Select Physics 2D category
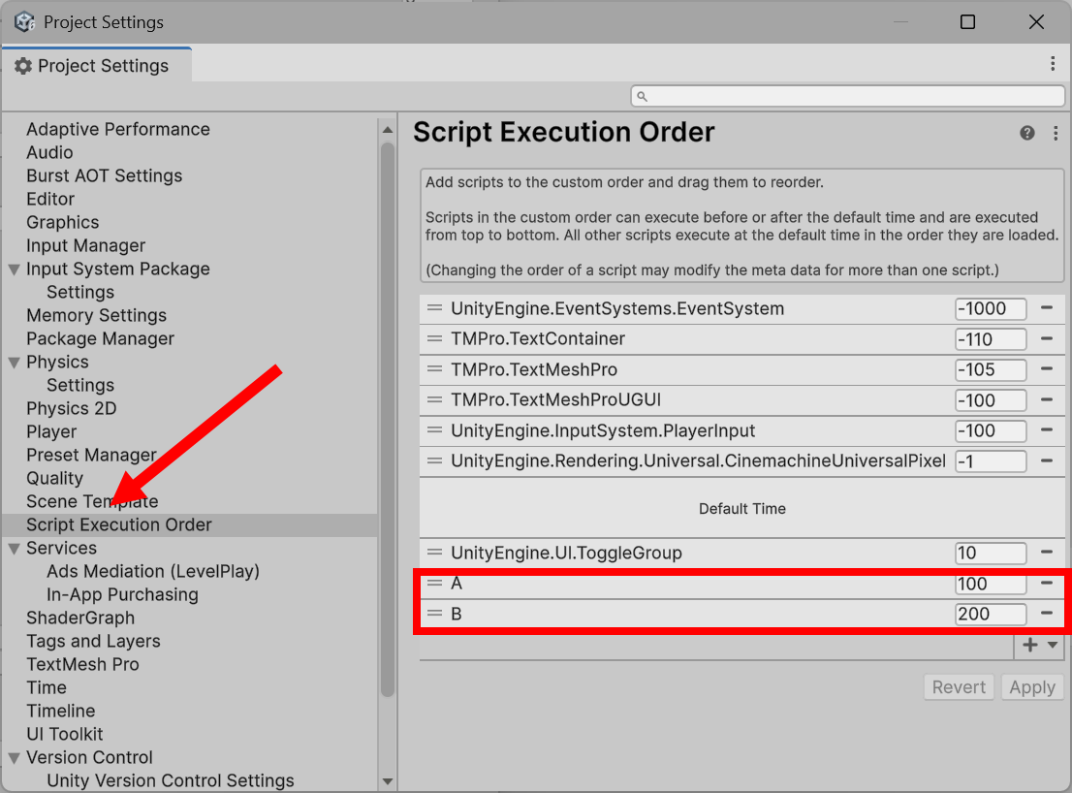This screenshot has width=1072, height=793. coord(71,408)
